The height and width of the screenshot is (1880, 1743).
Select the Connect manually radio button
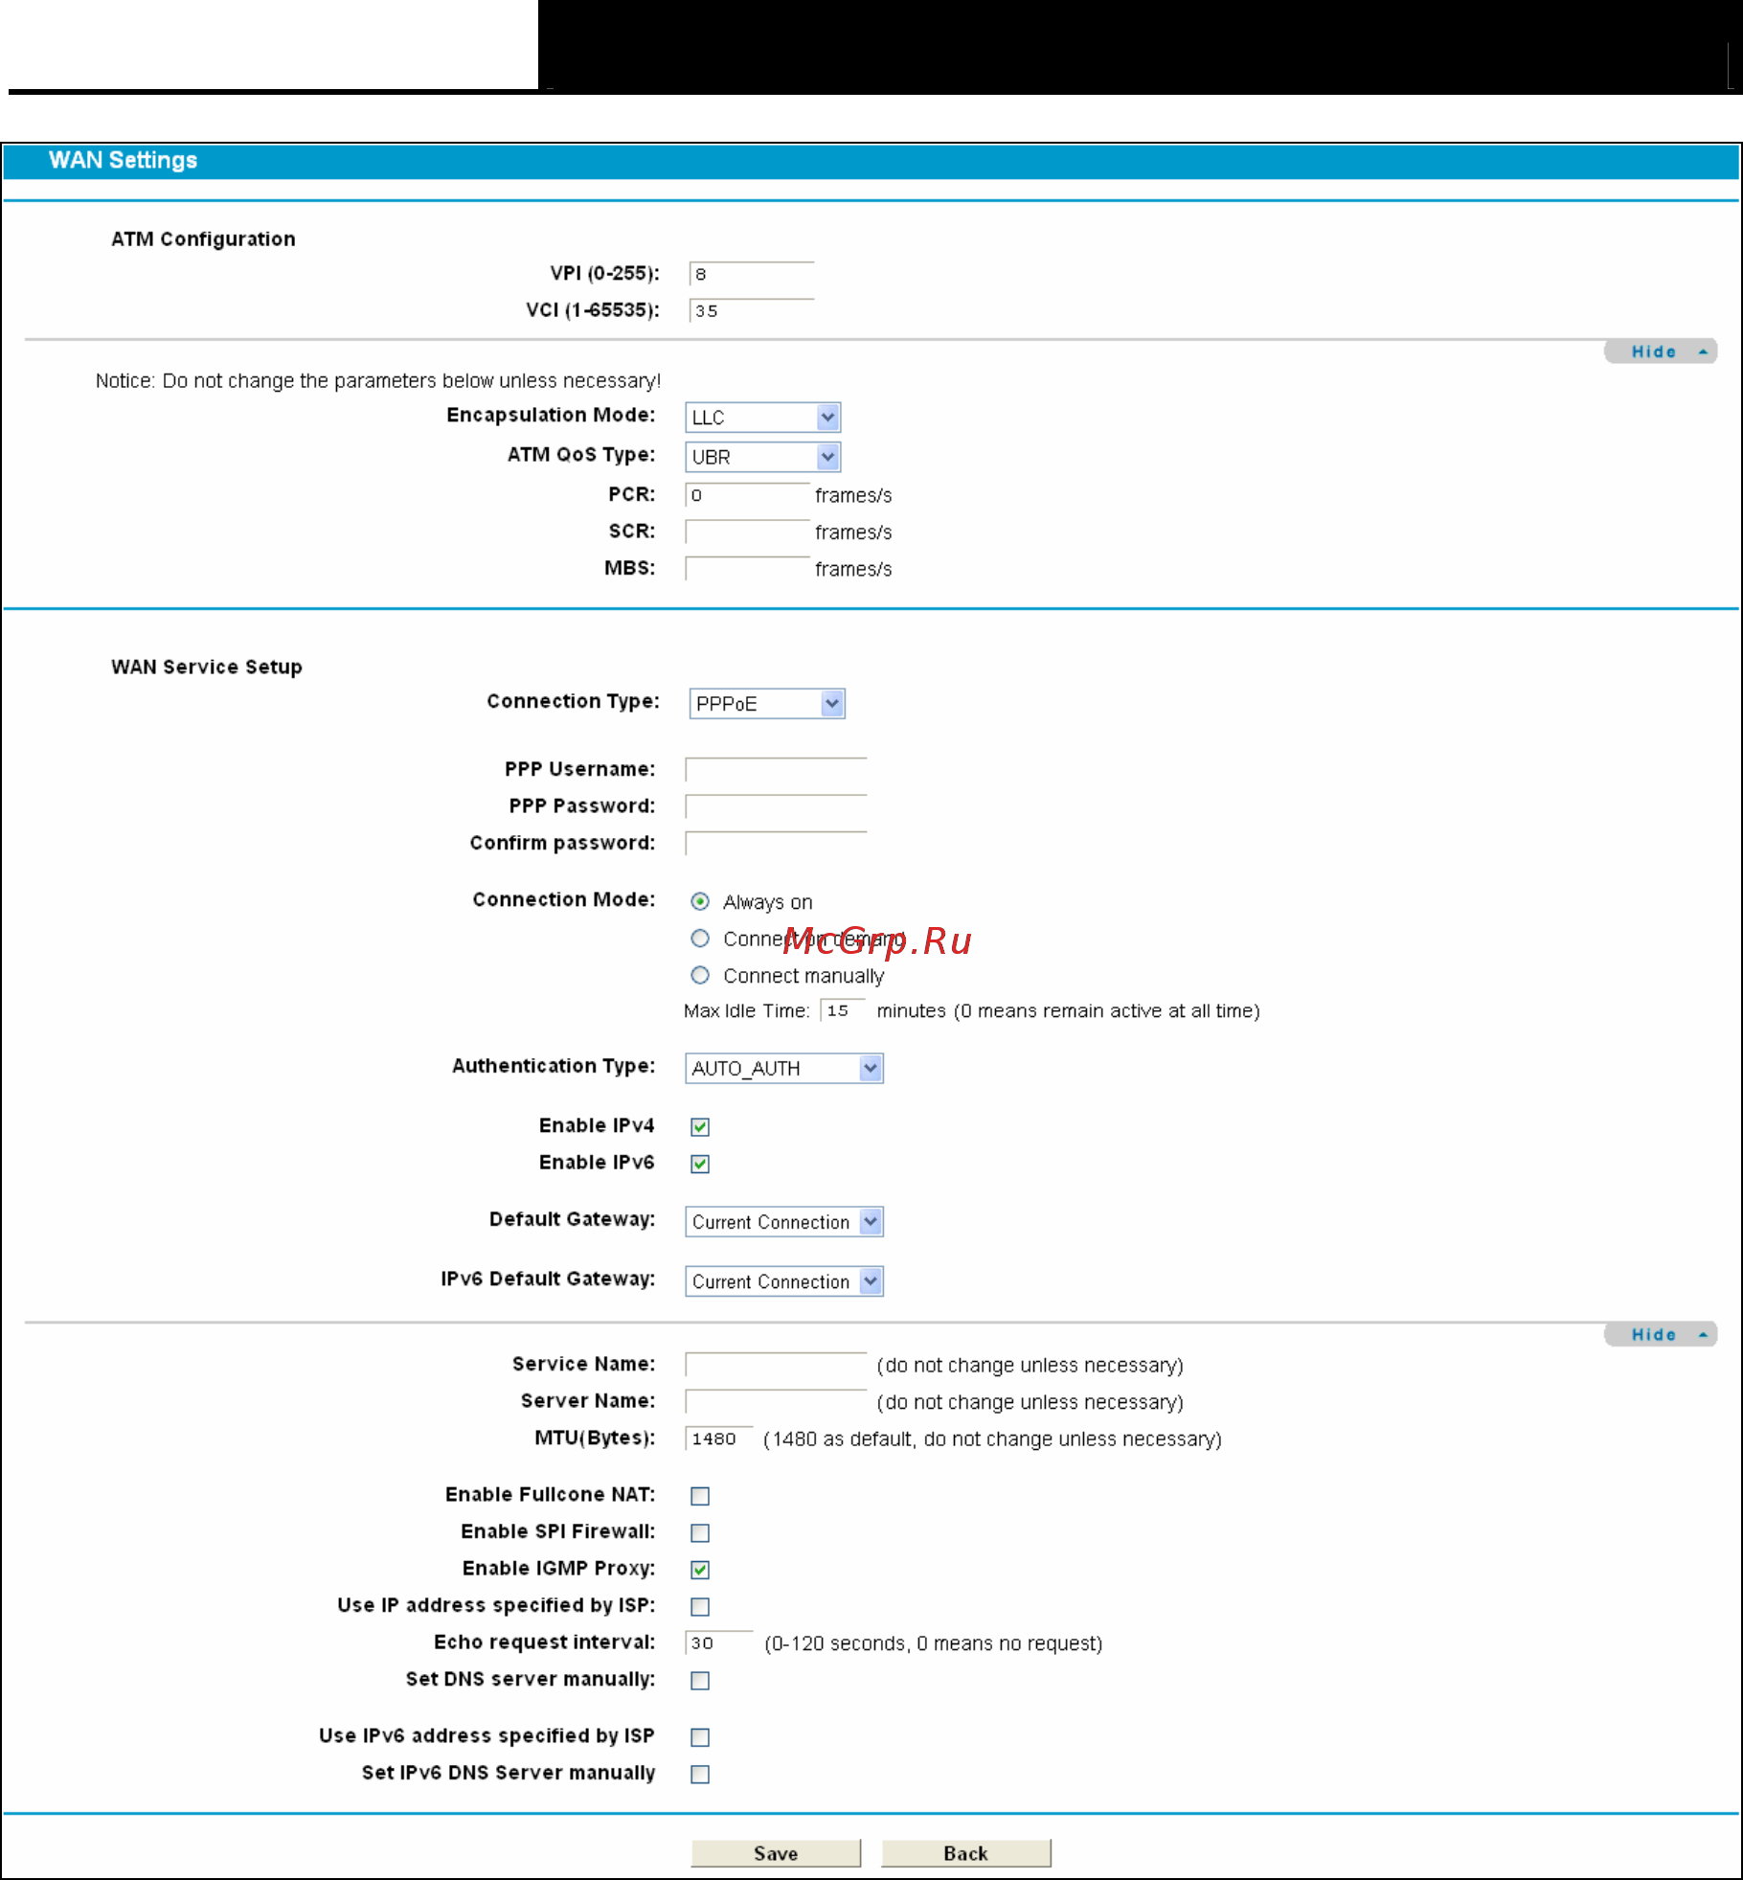point(700,975)
